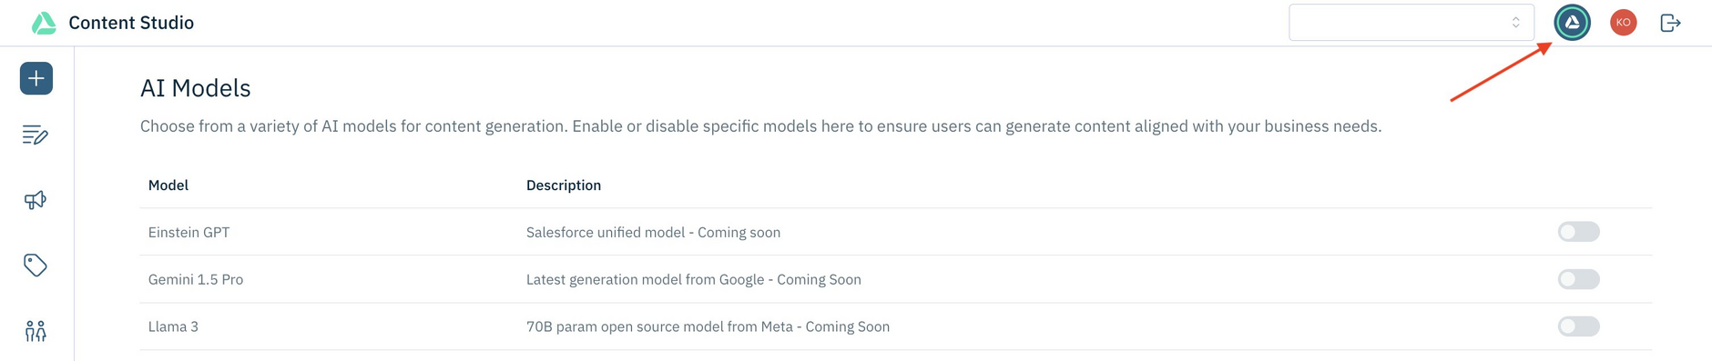This screenshot has width=1712, height=361.
Task: Enable the Gemini 1.5 Pro toggle
Action: tap(1578, 279)
